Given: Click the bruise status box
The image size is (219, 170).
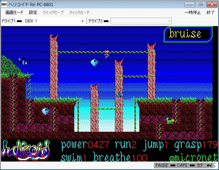Looking at the screenshot, I should 188,34.
